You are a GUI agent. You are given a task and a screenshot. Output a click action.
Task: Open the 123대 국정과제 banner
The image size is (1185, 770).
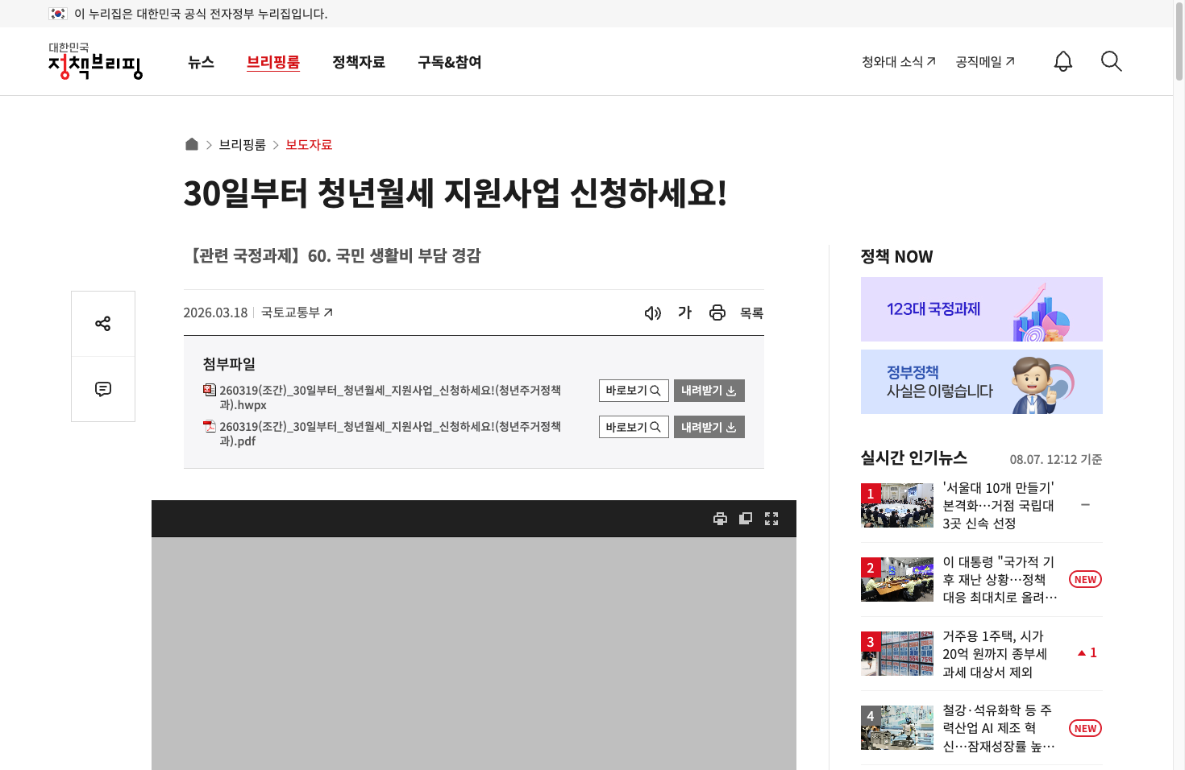[982, 309]
